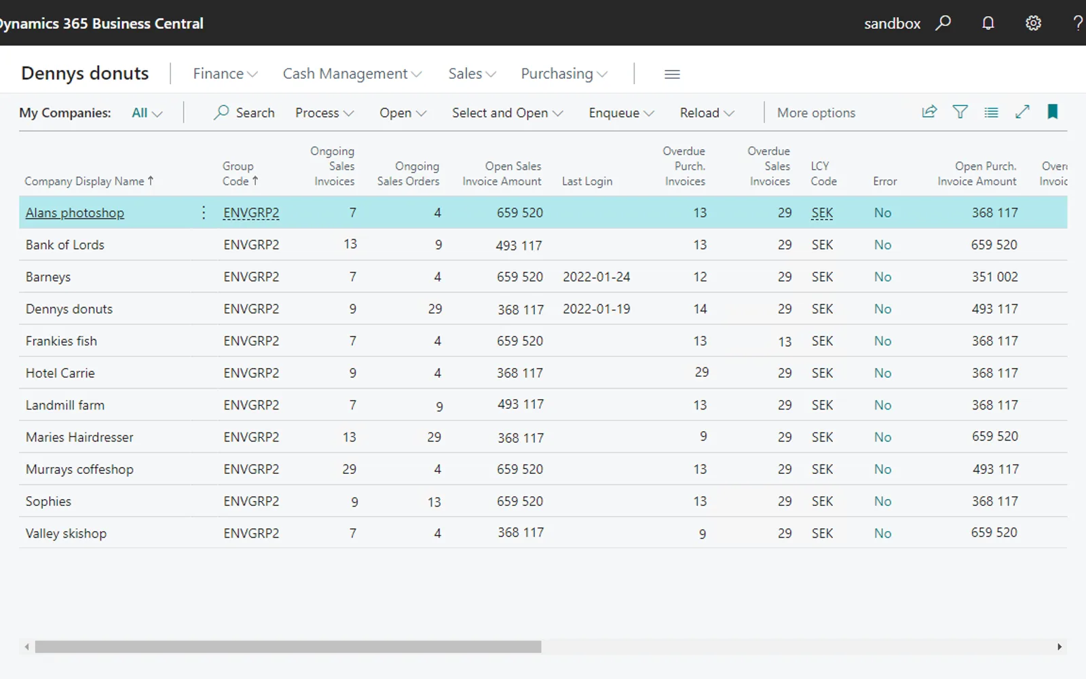Click the Last Login column header
Viewport: 1086px width, 679px height.
[x=587, y=181]
